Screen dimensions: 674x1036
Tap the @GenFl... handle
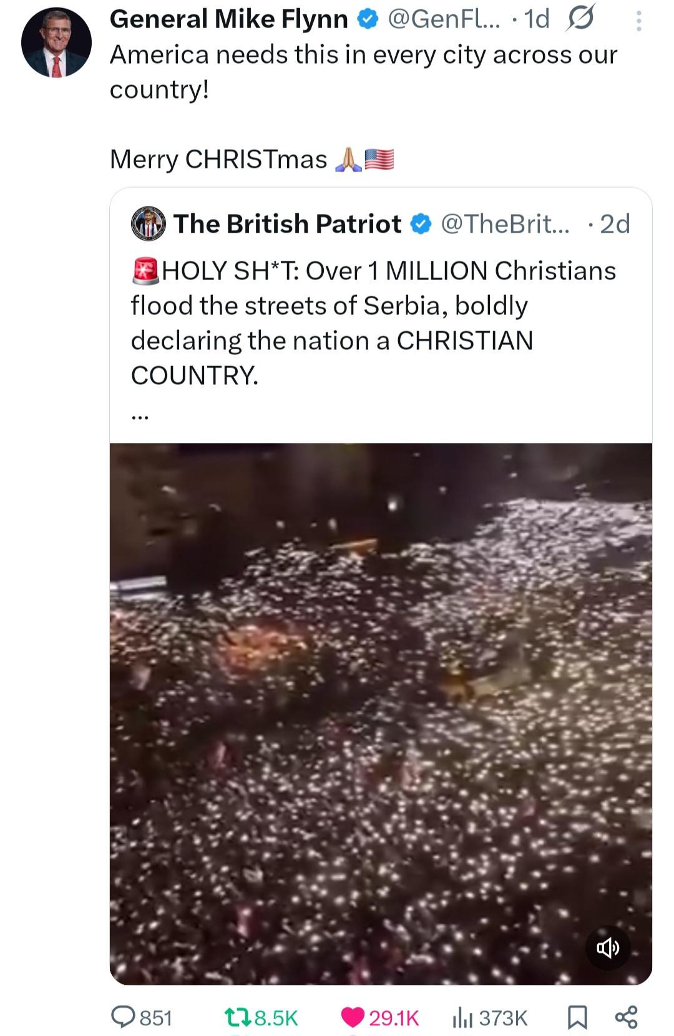(444, 19)
